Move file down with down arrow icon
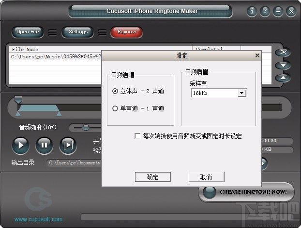 pyautogui.click(x=283, y=66)
